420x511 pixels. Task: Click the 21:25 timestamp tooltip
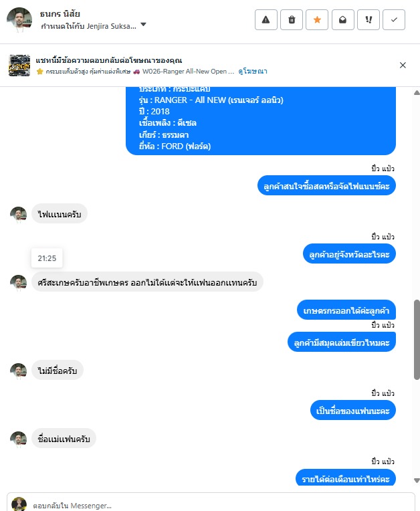tap(47, 258)
